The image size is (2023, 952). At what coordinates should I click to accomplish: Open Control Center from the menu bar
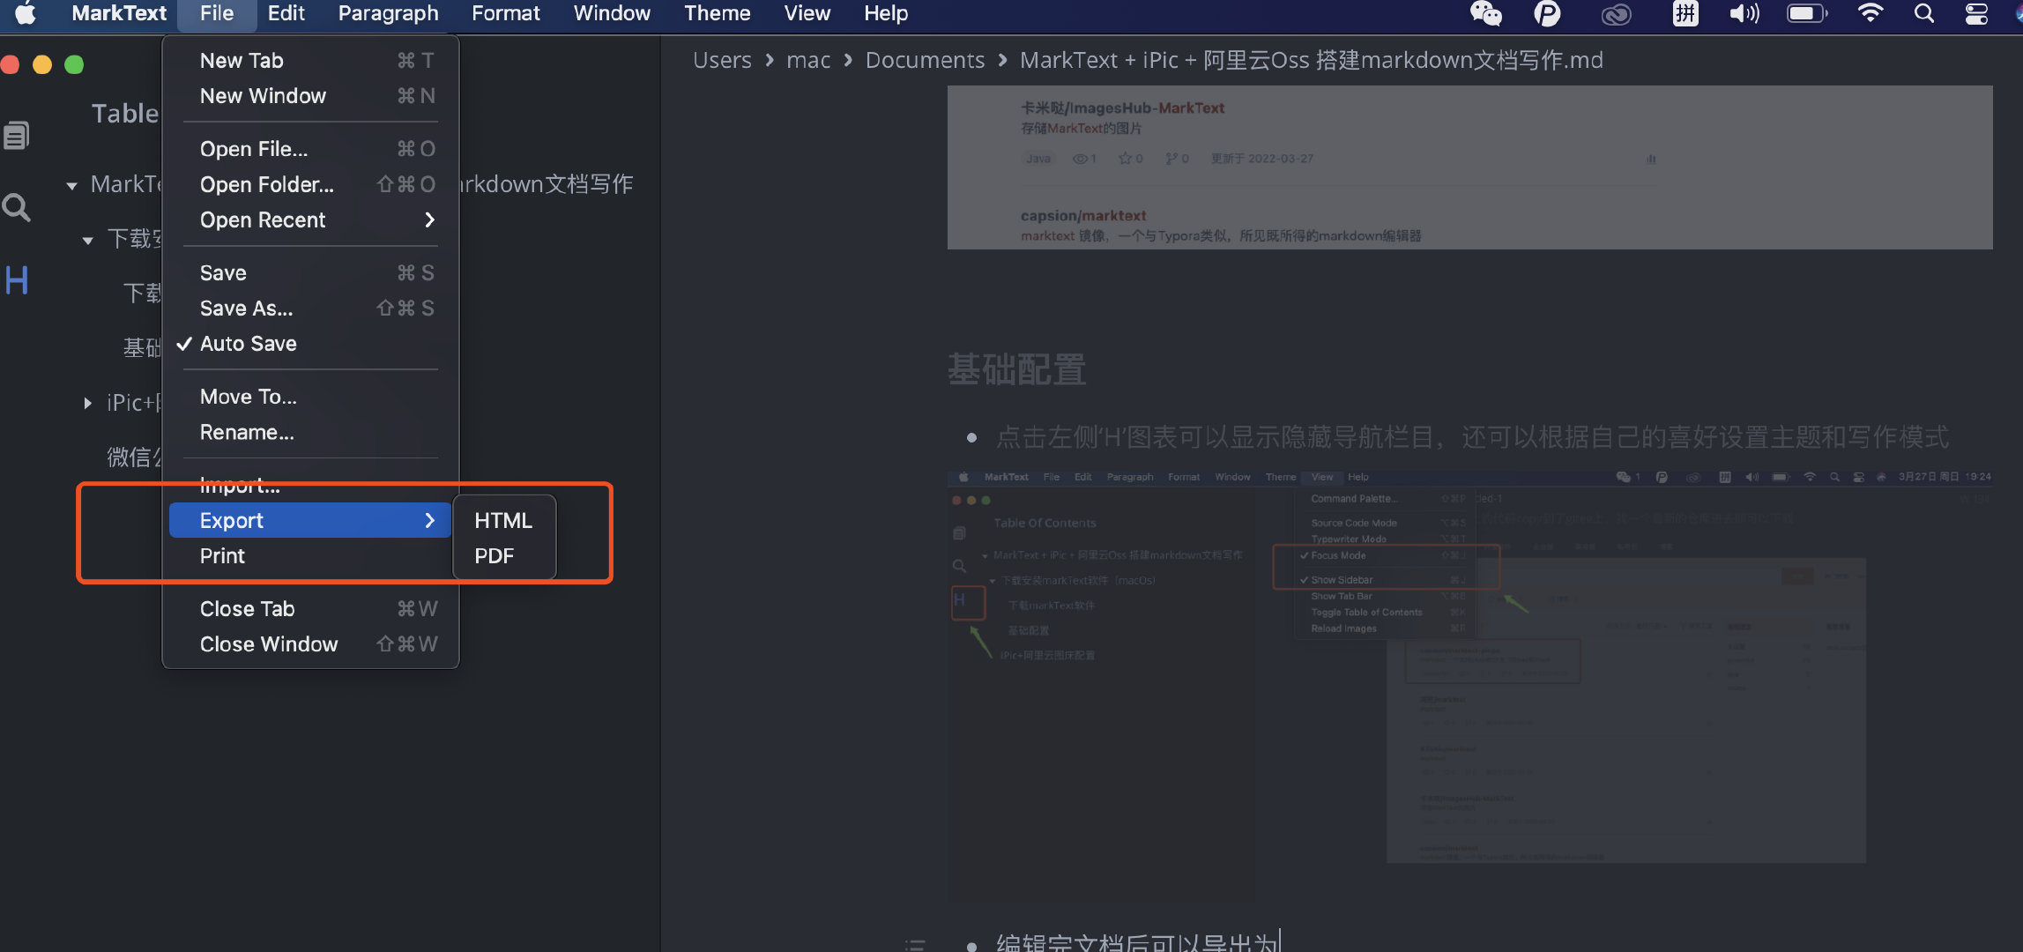coord(1975,13)
